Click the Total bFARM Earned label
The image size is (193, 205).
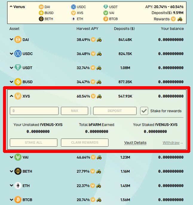(96, 125)
